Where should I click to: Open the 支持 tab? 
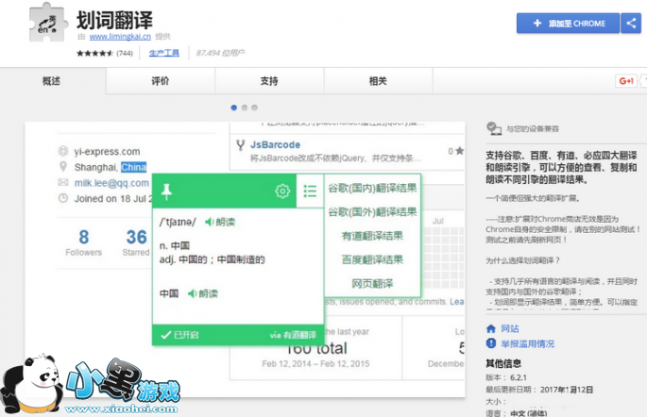(x=269, y=81)
